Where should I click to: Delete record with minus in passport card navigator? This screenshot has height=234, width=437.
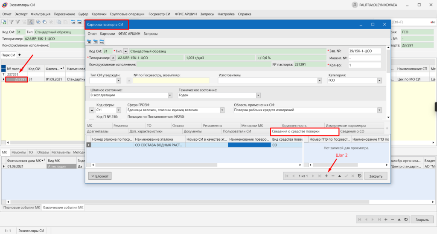333,176
